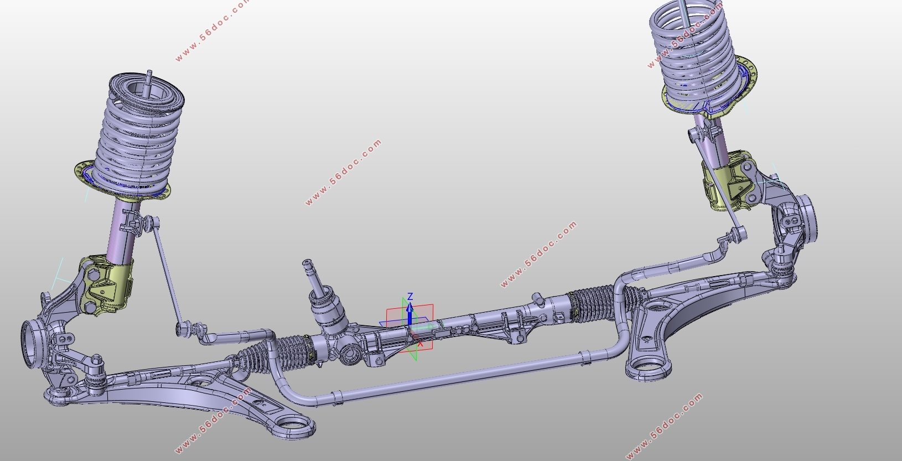Click the red X axis label on the triad
The height and width of the screenshot is (461, 902).
pos(421,345)
